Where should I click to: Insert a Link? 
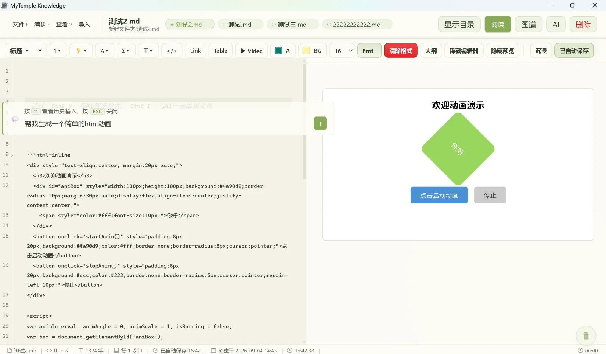195,51
